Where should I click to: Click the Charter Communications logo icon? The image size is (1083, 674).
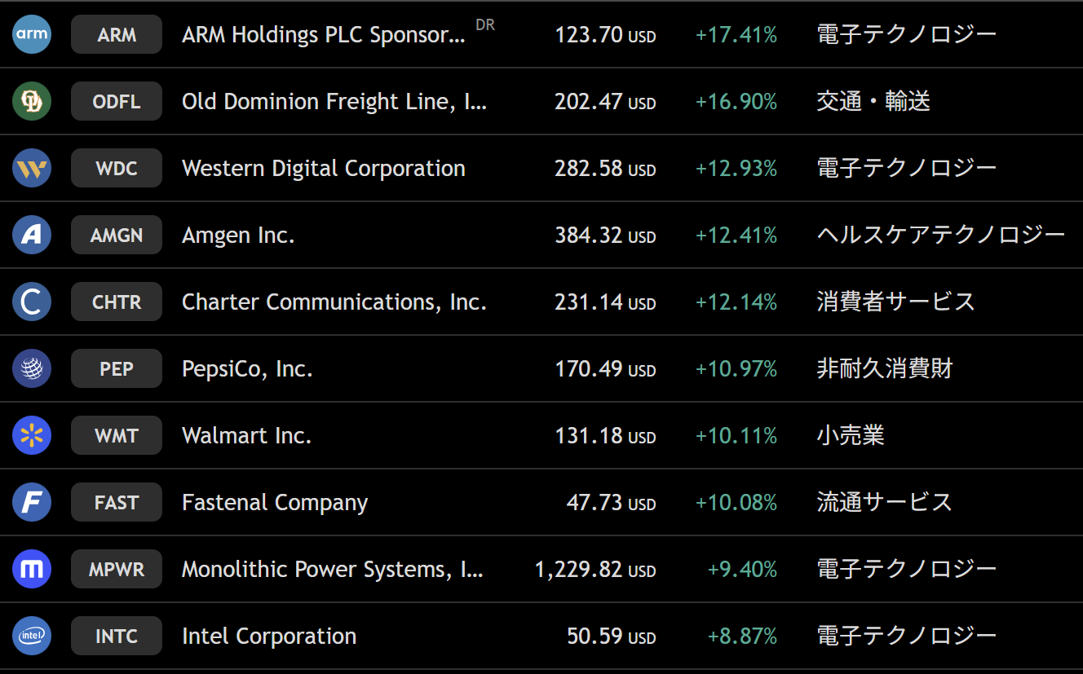32,302
